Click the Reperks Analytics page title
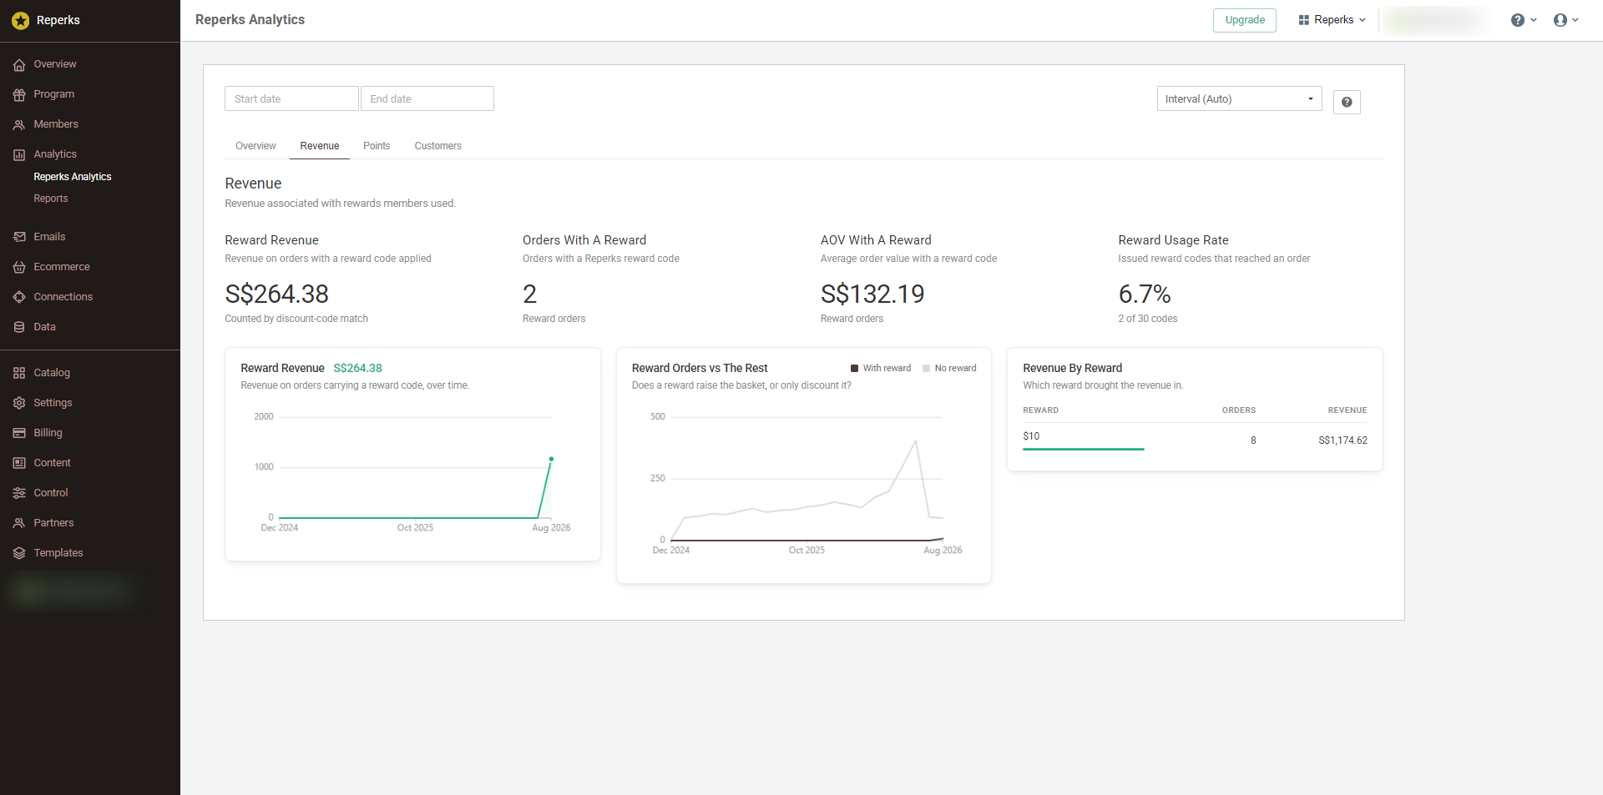The width and height of the screenshot is (1603, 795). coord(250,20)
